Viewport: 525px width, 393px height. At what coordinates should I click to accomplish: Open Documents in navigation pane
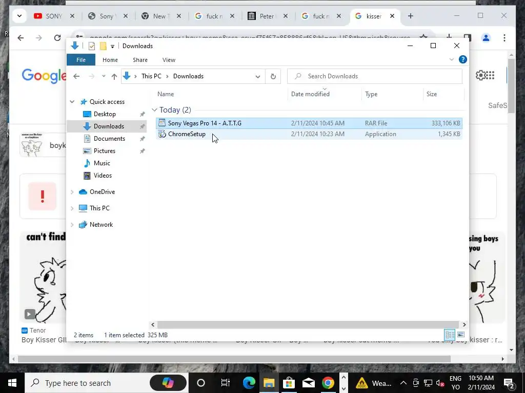(110, 139)
